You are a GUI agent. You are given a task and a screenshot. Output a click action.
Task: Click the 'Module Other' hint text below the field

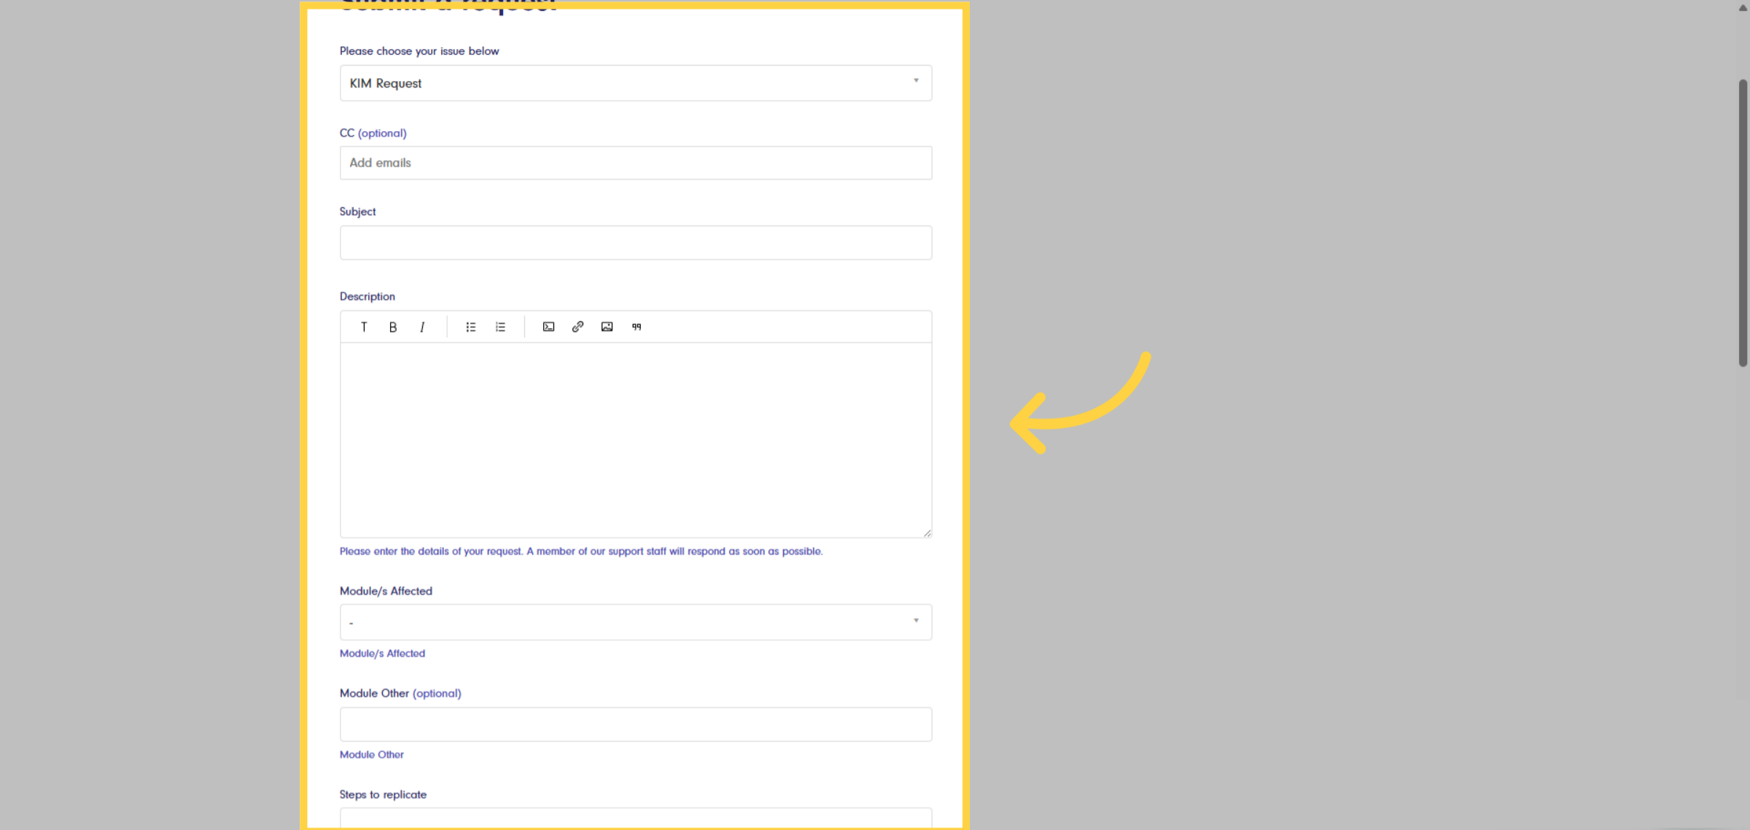[372, 755]
